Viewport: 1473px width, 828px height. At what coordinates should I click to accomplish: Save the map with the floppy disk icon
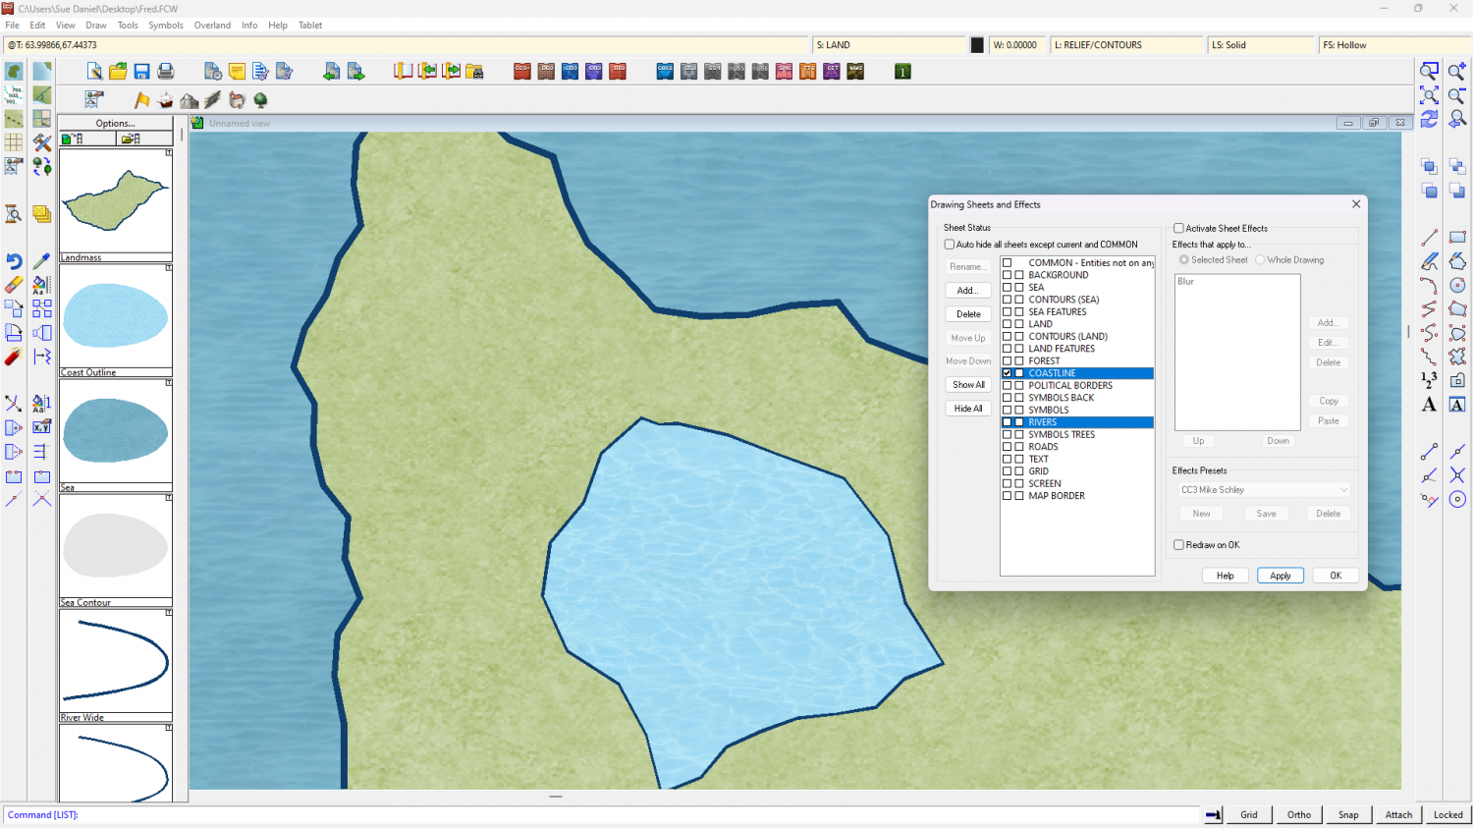[x=141, y=72]
